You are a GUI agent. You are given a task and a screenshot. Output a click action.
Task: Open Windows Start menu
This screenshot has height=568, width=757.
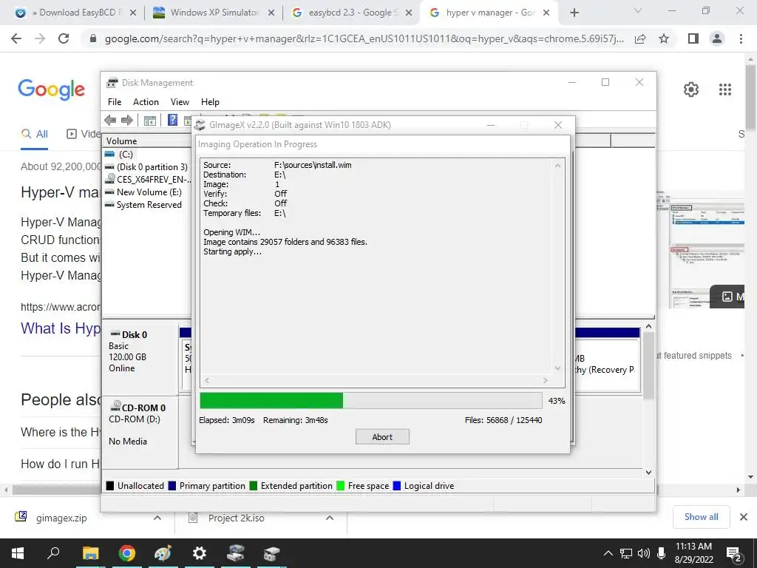[18, 553]
